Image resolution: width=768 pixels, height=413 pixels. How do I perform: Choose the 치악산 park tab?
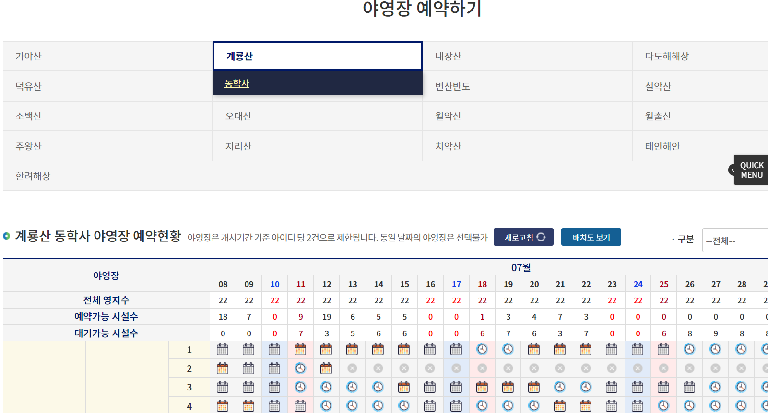(x=527, y=146)
